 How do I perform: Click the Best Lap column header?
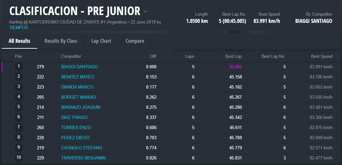coord(233,56)
